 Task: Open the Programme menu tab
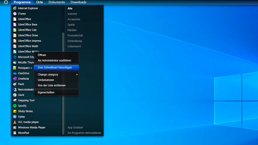pos(22,2)
